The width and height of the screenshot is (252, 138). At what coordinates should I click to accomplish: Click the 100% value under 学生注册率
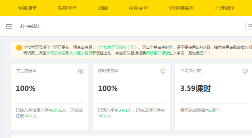tap(26, 88)
